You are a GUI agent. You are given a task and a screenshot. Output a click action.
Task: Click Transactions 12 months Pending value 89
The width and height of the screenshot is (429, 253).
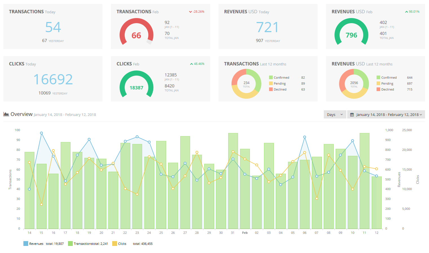(303, 83)
